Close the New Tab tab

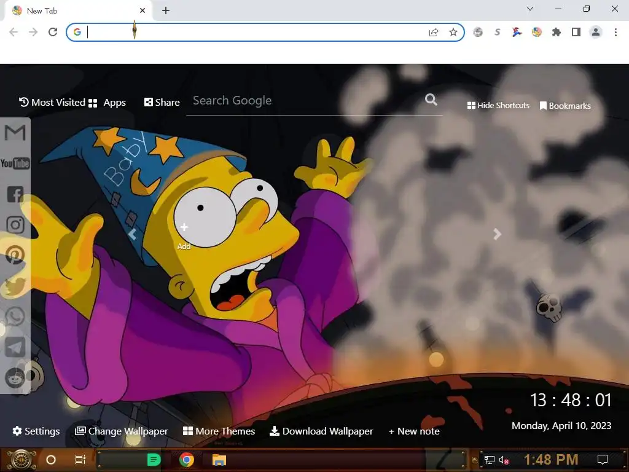point(143,11)
